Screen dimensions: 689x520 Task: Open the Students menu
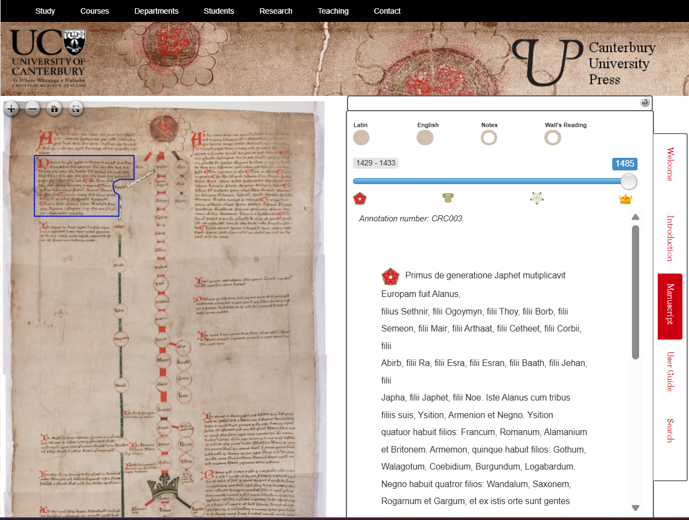point(219,11)
